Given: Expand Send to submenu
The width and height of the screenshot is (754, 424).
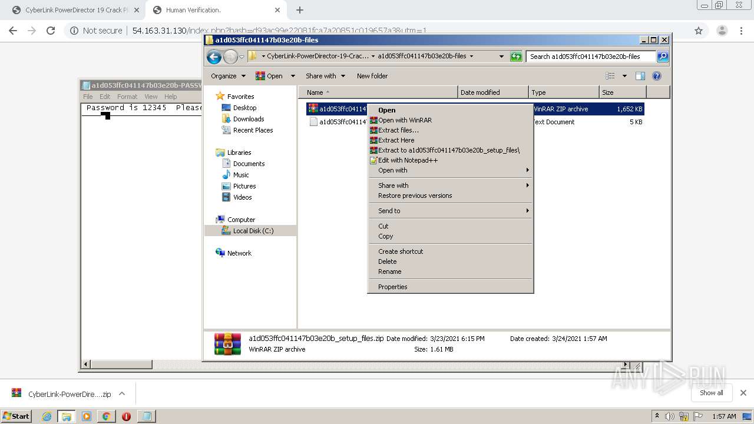Looking at the screenshot, I should 450,211.
